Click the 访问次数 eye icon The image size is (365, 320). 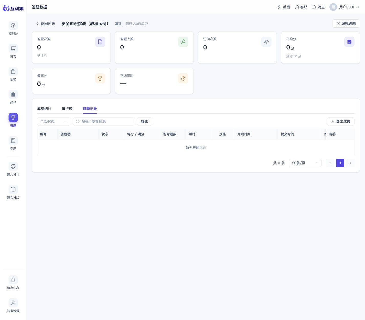pos(266,42)
